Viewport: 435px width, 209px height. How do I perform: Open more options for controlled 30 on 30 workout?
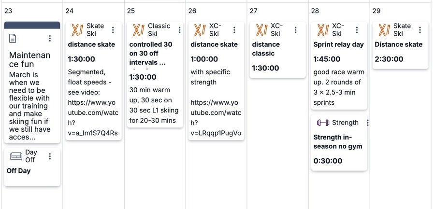tap(179, 30)
